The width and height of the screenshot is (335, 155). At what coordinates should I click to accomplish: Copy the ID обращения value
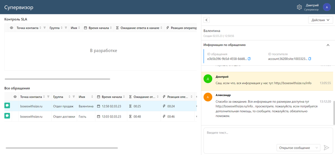249,59
